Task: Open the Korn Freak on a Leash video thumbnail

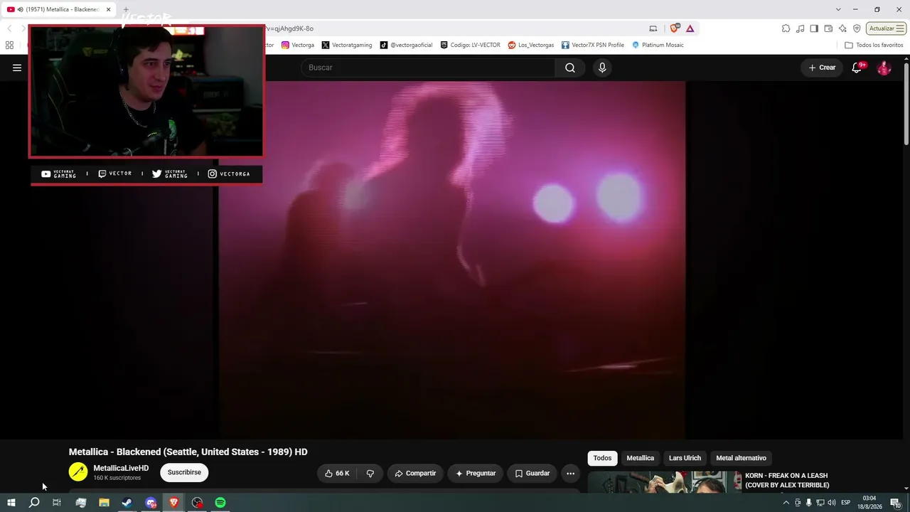Action: (x=664, y=481)
